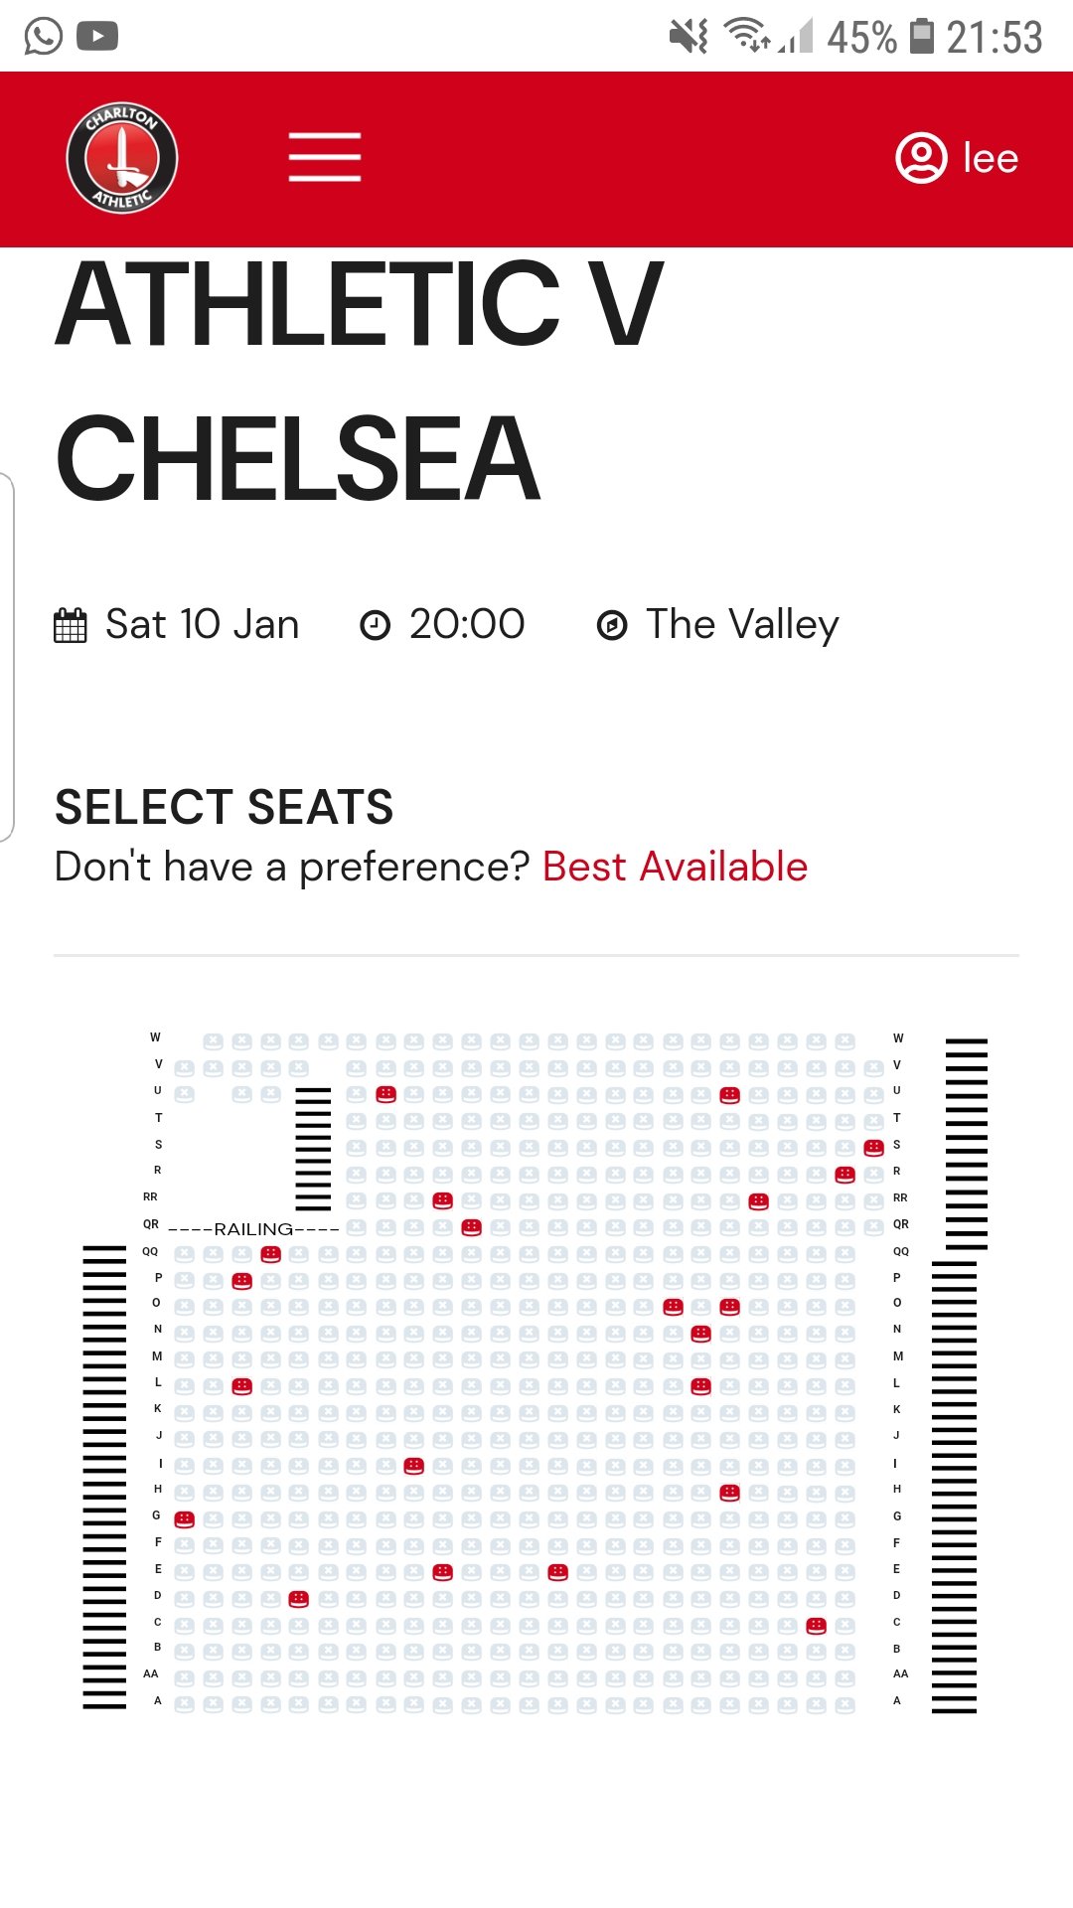Open the user account profile icon
This screenshot has height=1908, width=1073.
(x=921, y=157)
